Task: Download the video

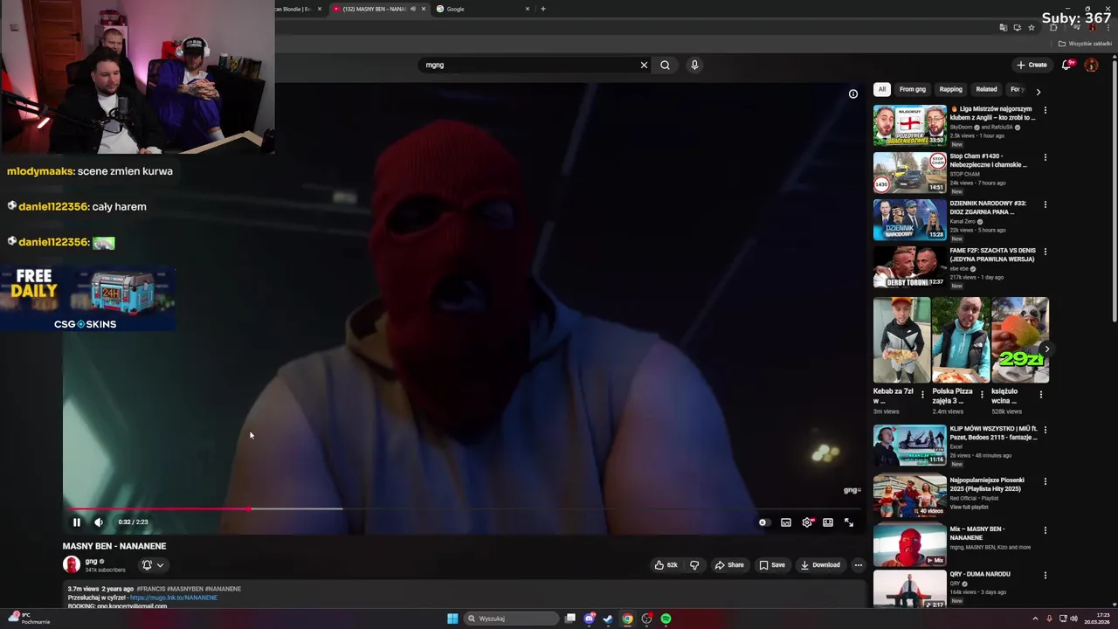Action: tap(820, 565)
